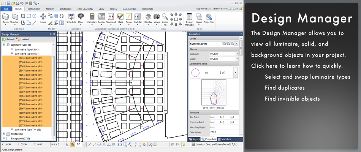Close the Design Manager panel
Viewport: 361px width, 152px height.
coord(54,34)
